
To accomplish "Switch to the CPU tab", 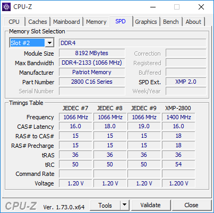I will [14, 22].
